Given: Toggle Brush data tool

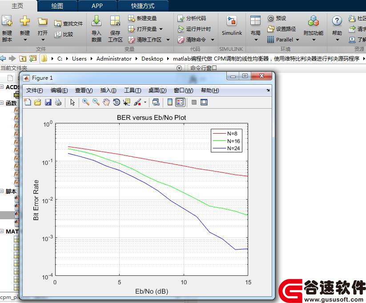Looking at the screenshot, I should (x=137, y=102).
